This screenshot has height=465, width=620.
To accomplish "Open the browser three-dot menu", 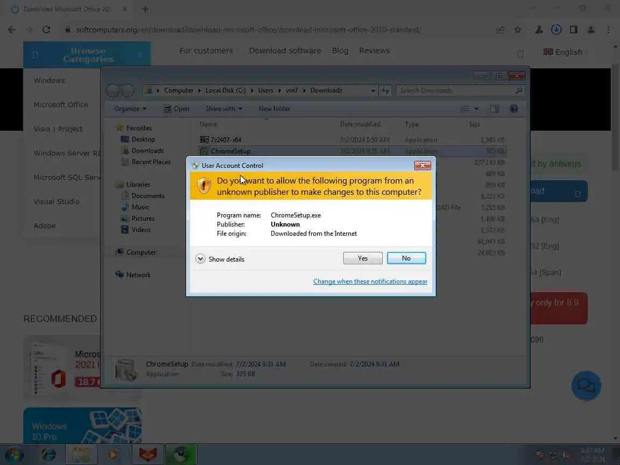I will tap(608, 30).
